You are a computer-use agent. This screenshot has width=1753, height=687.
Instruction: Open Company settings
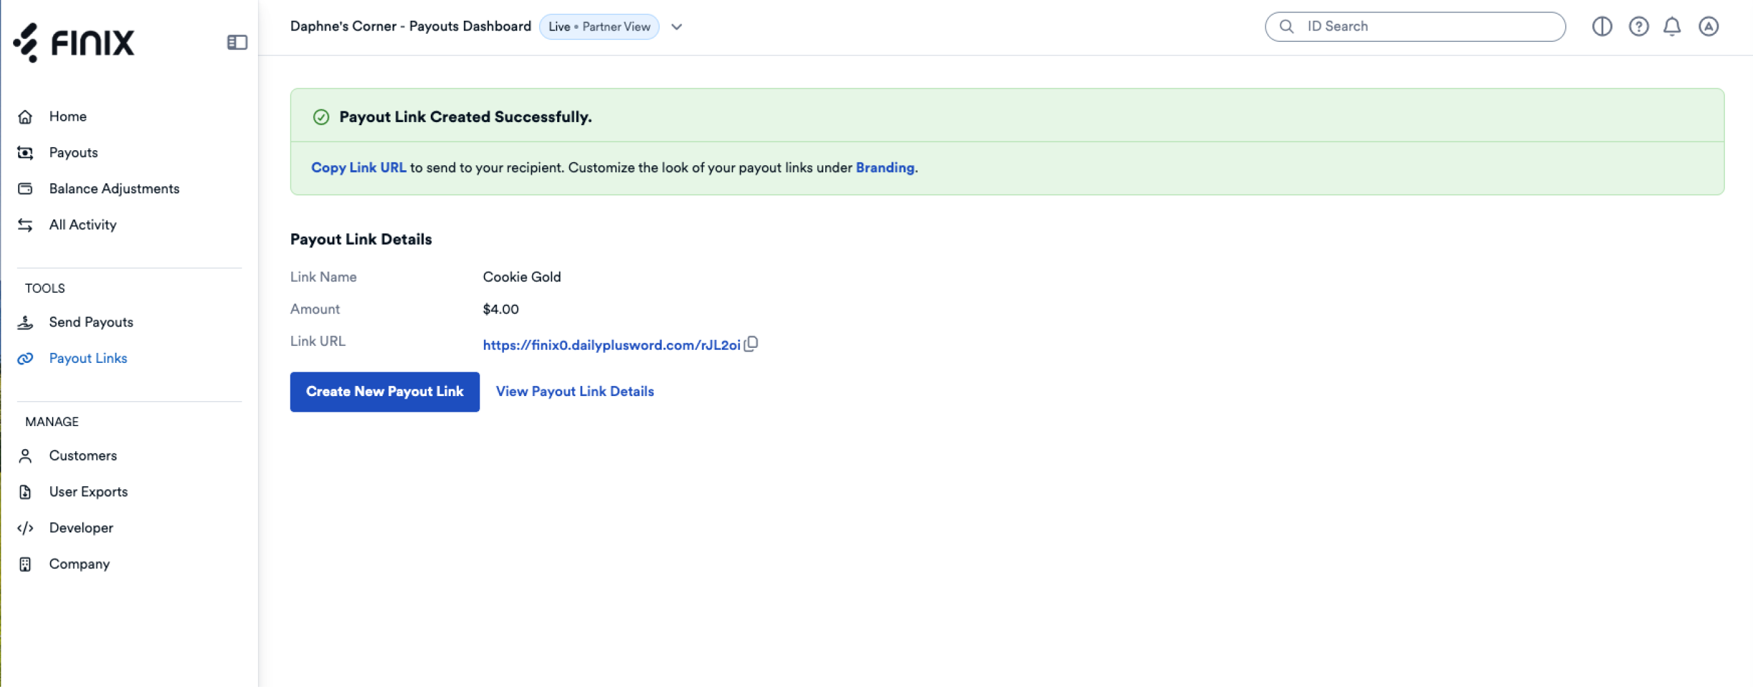point(80,563)
